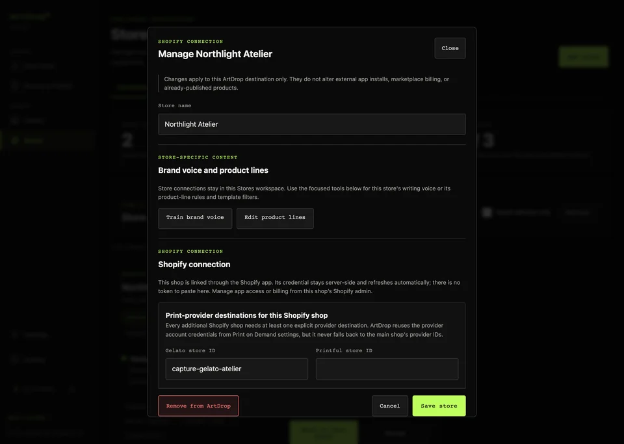Click the Store name input field
Screen dimensions: 624x444
311,124
